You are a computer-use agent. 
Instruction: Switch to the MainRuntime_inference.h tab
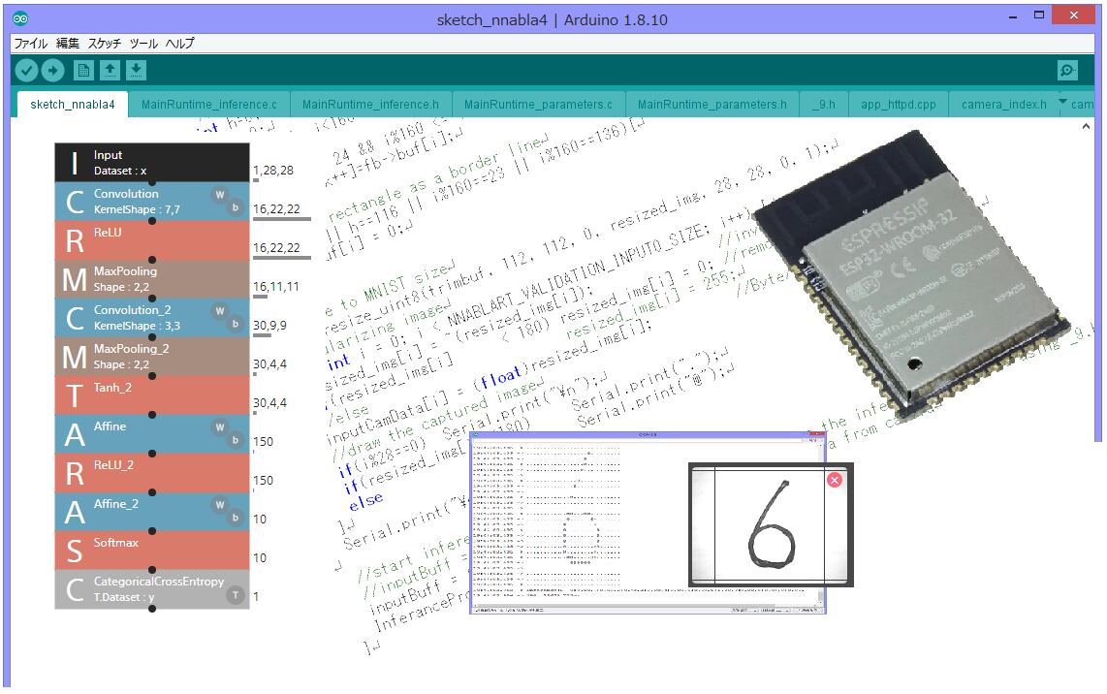coord(370,105)
